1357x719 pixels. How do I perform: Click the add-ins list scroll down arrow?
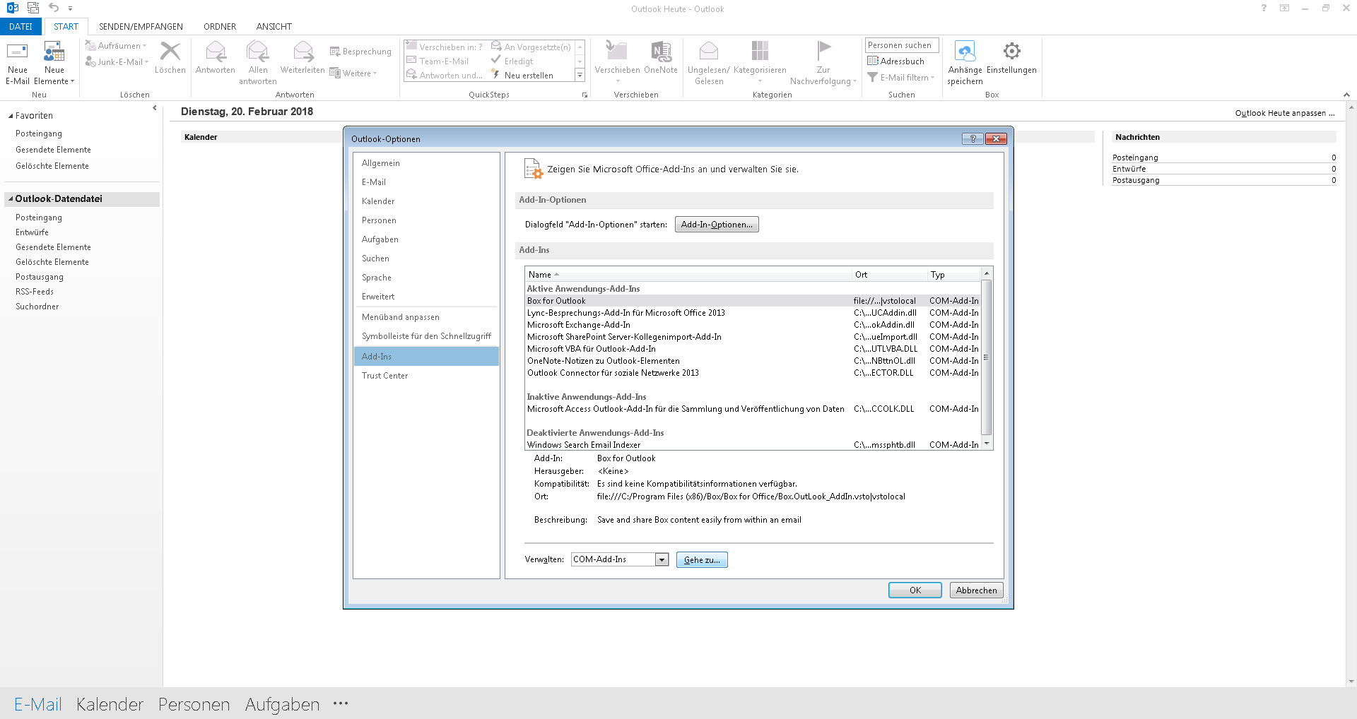(x=987, y=444)
